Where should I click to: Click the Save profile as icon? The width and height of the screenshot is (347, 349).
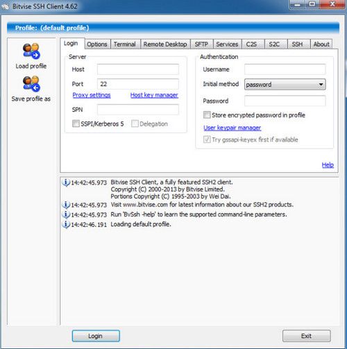(31, 83)
